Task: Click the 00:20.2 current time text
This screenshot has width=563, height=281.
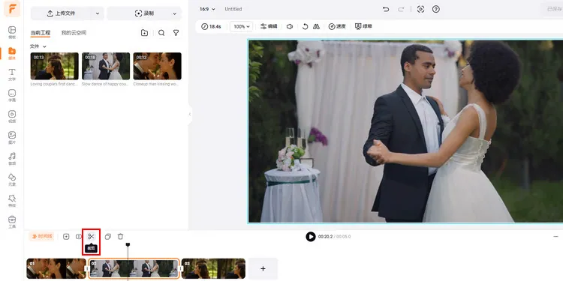Action: 325,237
